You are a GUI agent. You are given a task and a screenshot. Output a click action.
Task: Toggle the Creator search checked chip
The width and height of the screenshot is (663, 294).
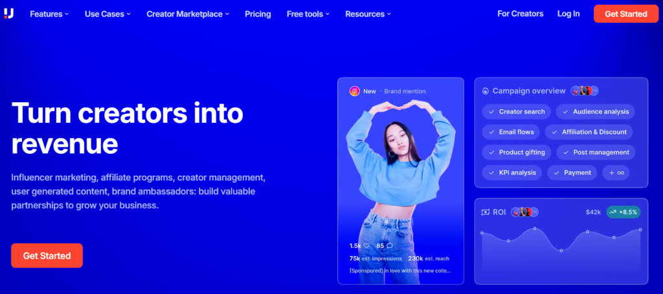pos(516,112)
